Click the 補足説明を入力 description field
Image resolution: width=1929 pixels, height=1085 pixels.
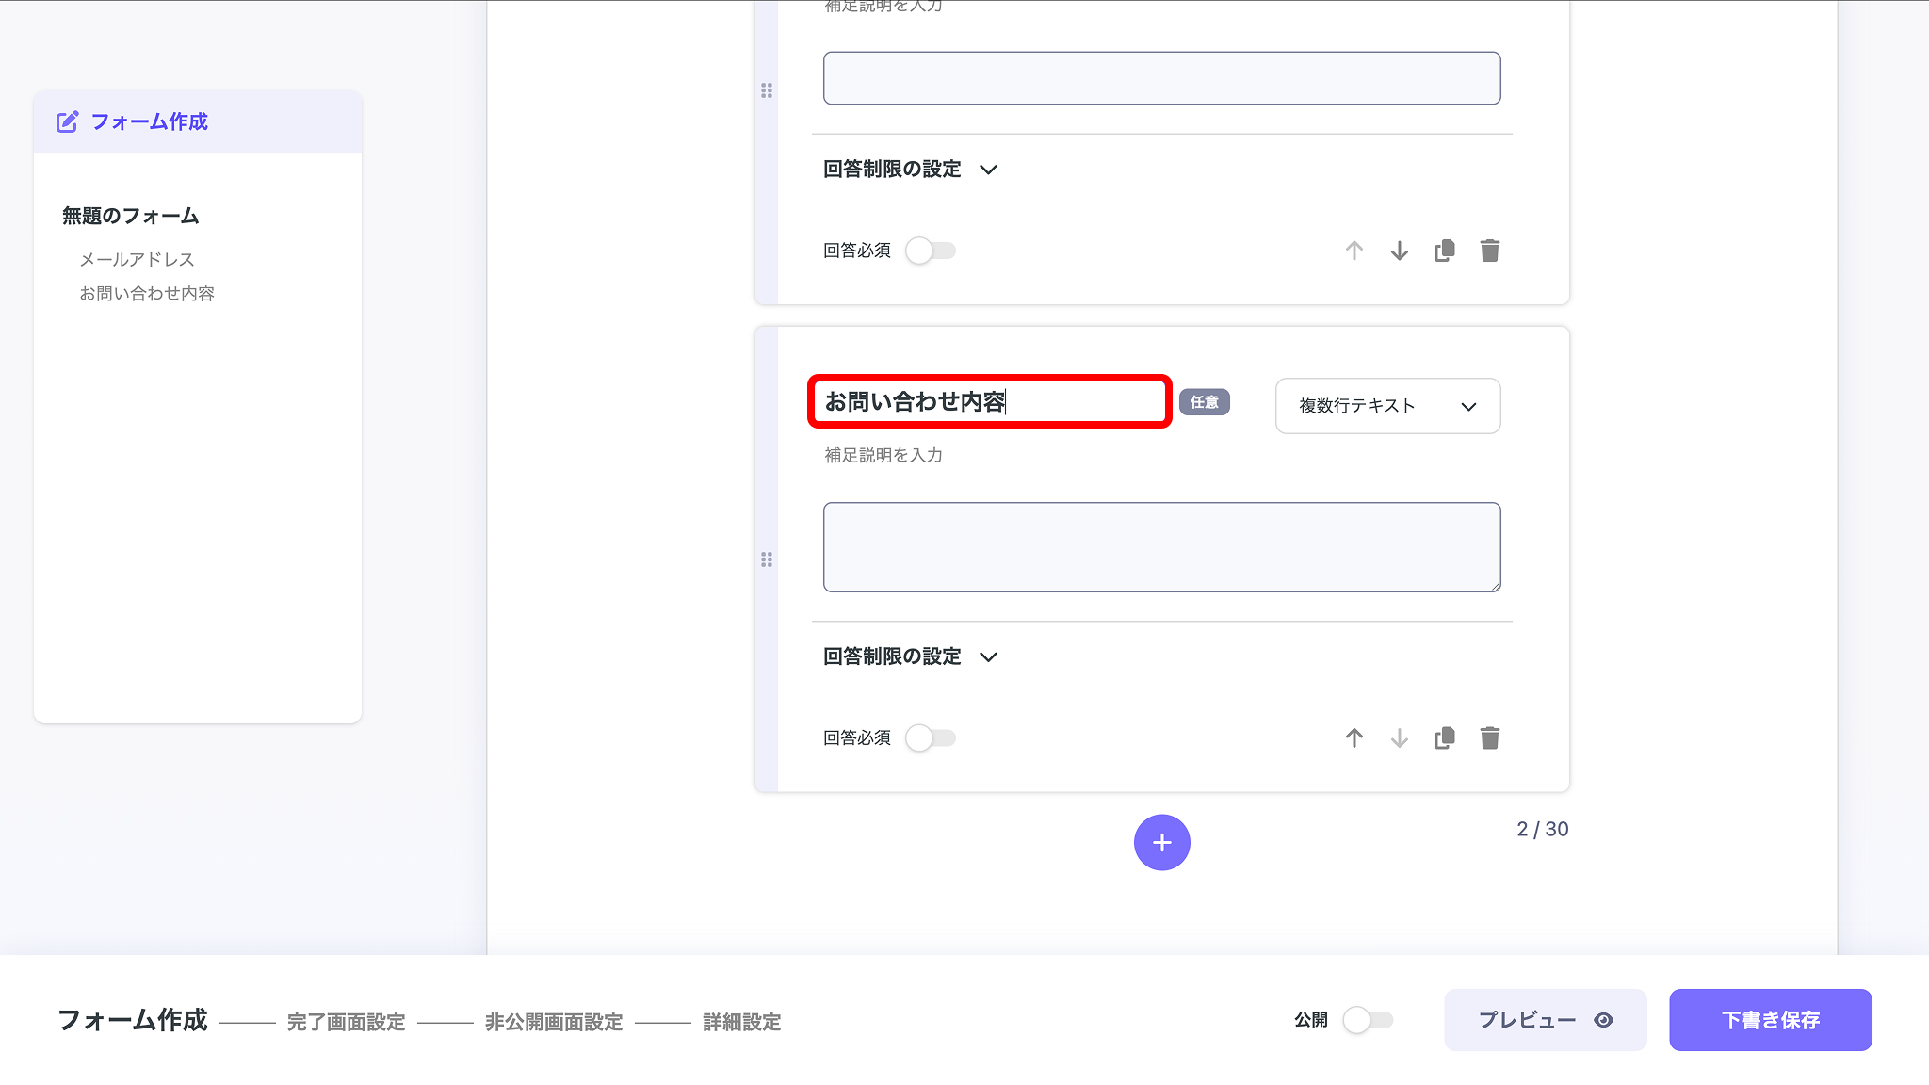pos(882,456)
